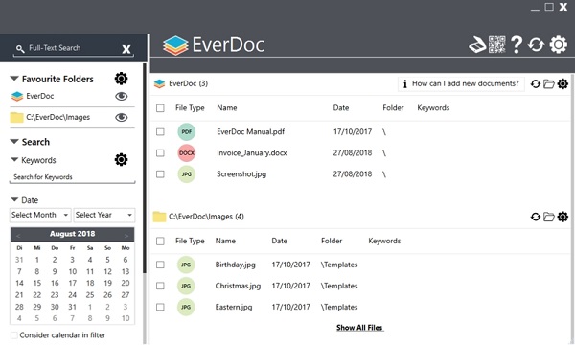Check the box for Invoice_January.docx
The height and width of the screenshot is (345, 575).
(160, 153)
